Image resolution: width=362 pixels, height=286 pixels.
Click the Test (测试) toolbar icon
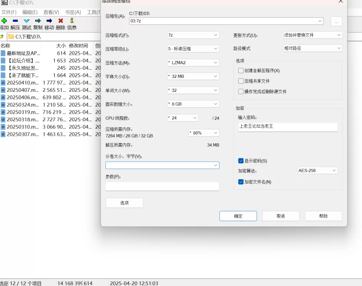[27, 21]
